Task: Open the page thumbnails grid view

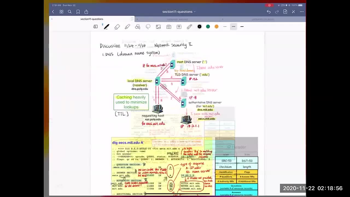Action: (62, 12)
